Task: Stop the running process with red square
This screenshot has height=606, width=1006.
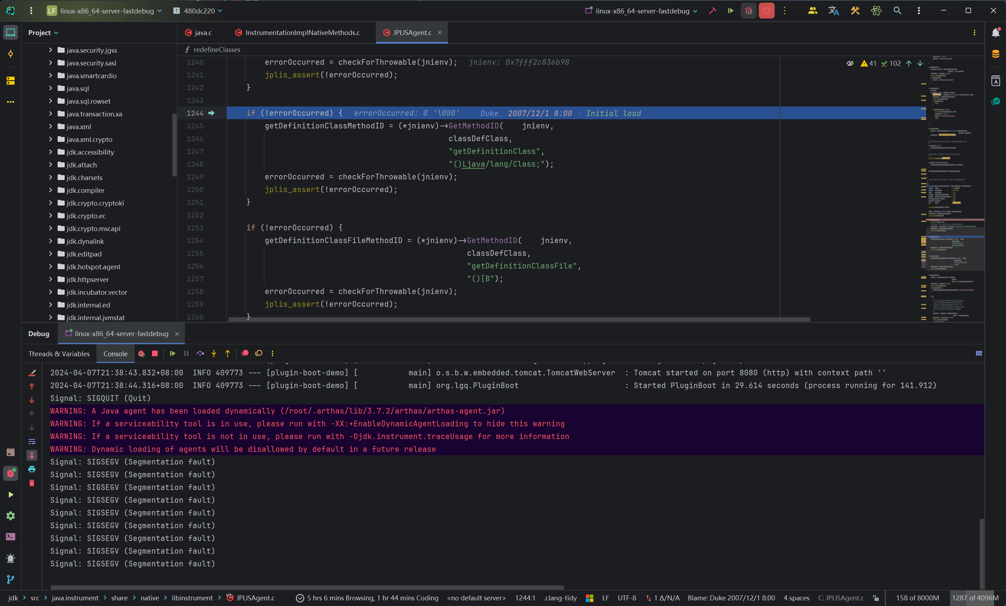Action: click(767, 11)
